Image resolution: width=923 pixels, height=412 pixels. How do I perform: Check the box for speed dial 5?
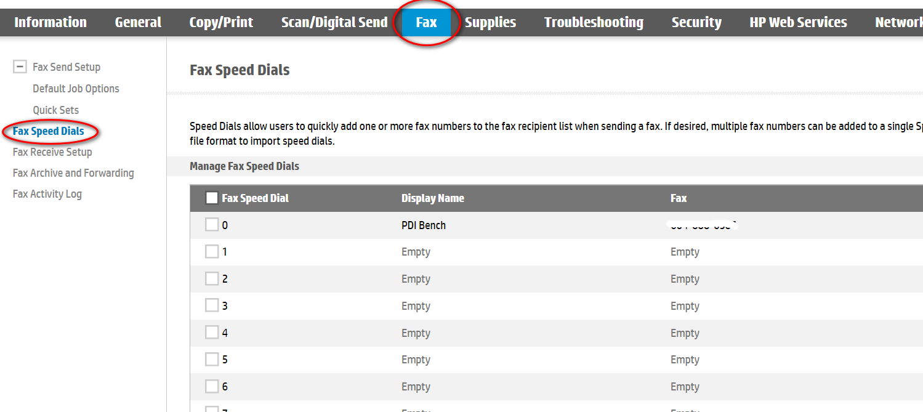coord(212,359)
